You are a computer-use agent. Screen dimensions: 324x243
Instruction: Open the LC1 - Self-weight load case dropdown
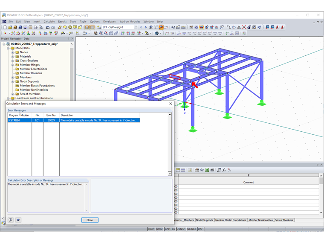click(136, 27)
